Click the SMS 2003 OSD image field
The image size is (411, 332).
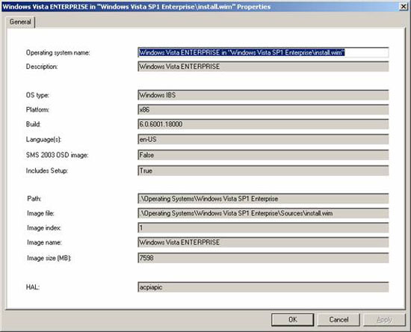coord(263,155)
